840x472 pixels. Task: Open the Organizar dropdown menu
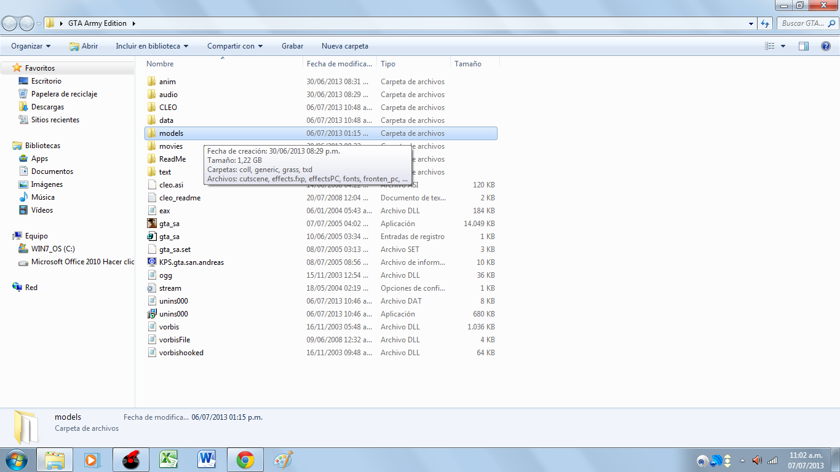31,46
